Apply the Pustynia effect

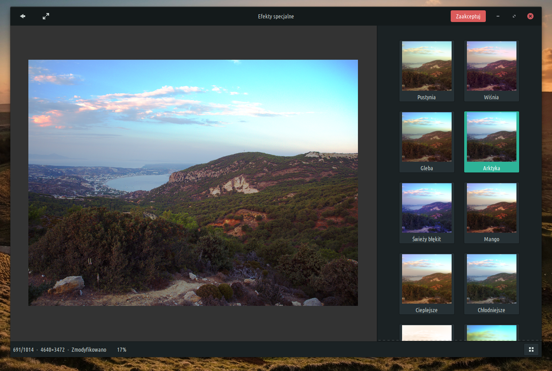[x=427, y=71]
